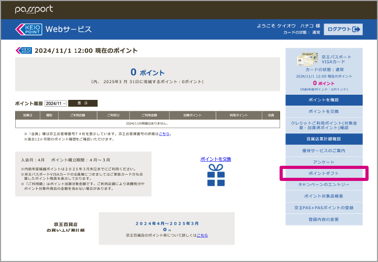Choose the highlighted ポイントギフト menu item
The image size is (378, 262).
(324, 173)
